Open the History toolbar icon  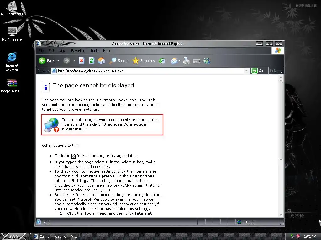point(162,61)
